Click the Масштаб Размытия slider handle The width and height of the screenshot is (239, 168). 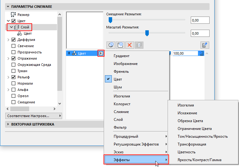click(147, 33)
